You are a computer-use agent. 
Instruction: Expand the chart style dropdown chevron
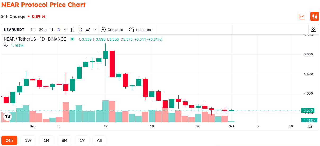click(x=95, y=29)
